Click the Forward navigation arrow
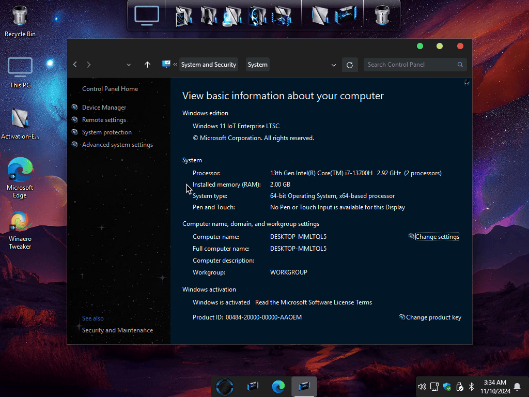The height and width of the screenshot is (397, 529). [x=89, y=65]
